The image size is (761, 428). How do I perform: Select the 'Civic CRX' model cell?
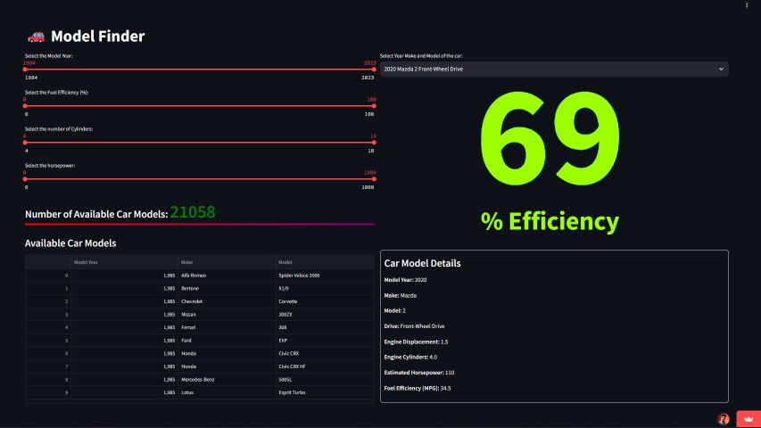click(324, 353)
